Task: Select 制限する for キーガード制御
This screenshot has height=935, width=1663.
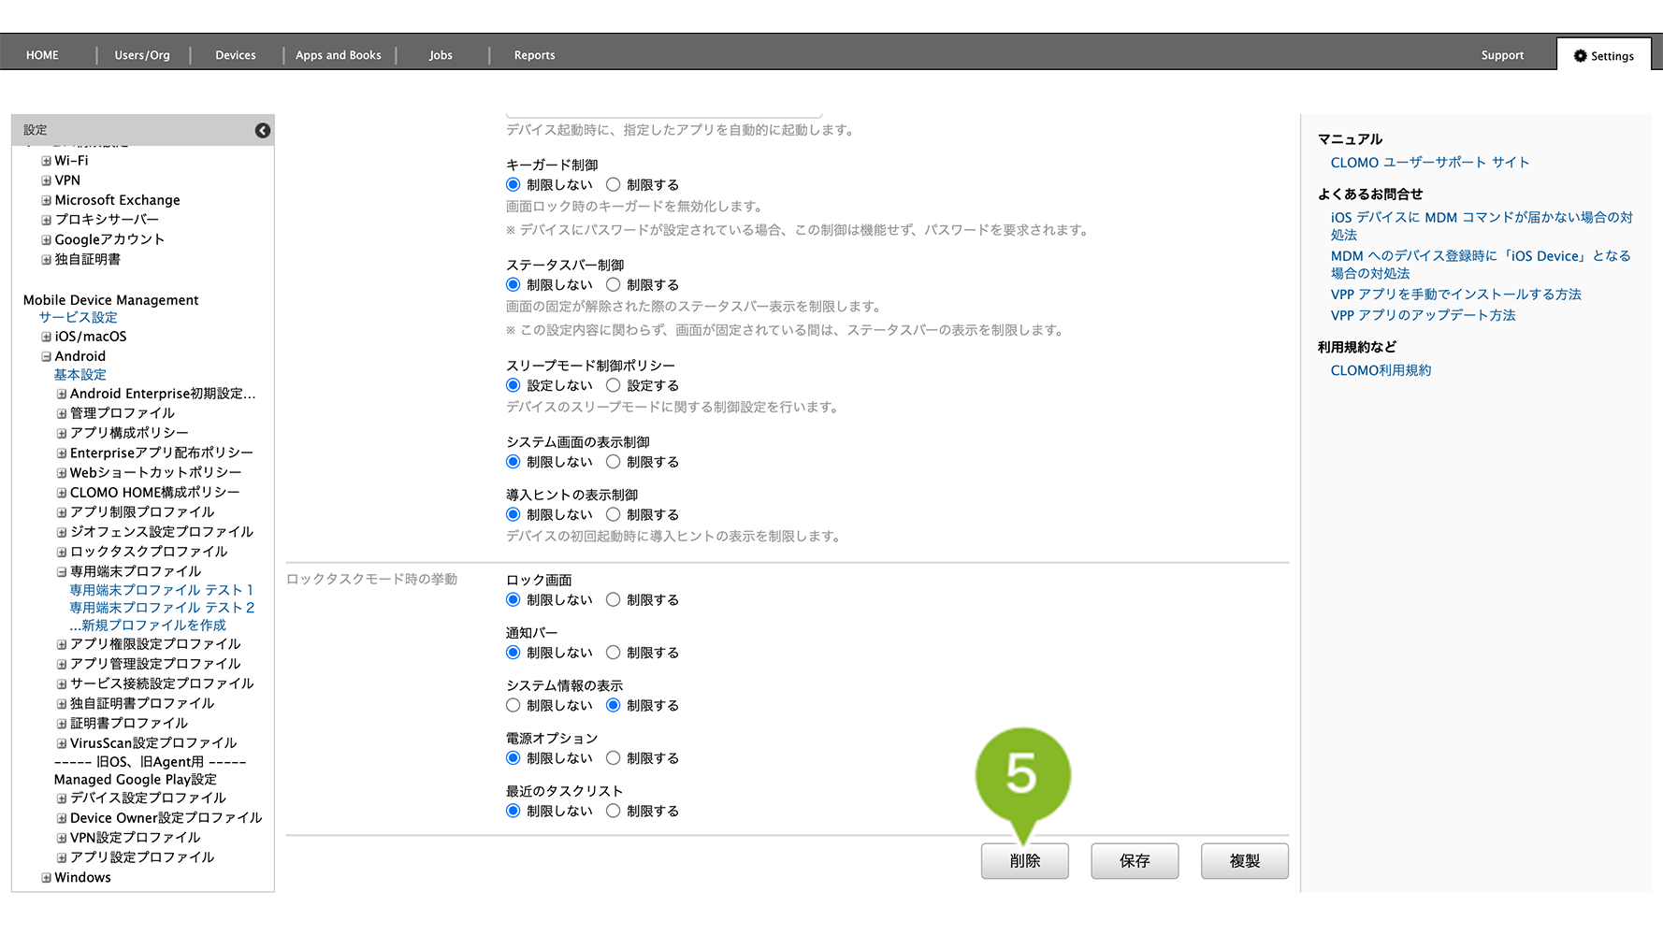Action: (x=614, y=185)
